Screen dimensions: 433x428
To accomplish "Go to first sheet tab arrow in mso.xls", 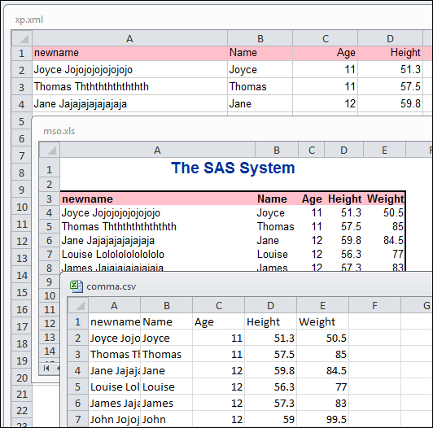I will [46, 368].
